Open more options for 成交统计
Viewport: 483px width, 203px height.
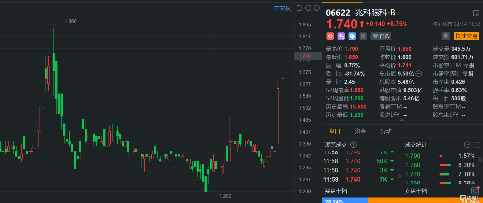(x=467, y=145)
